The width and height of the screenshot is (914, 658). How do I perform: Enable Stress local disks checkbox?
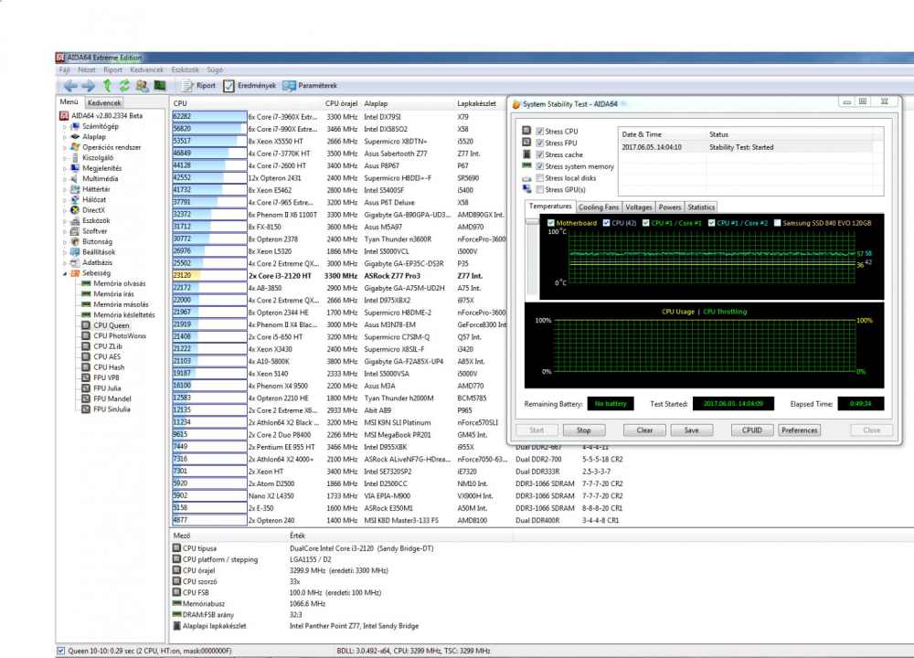tap(540, 178)
